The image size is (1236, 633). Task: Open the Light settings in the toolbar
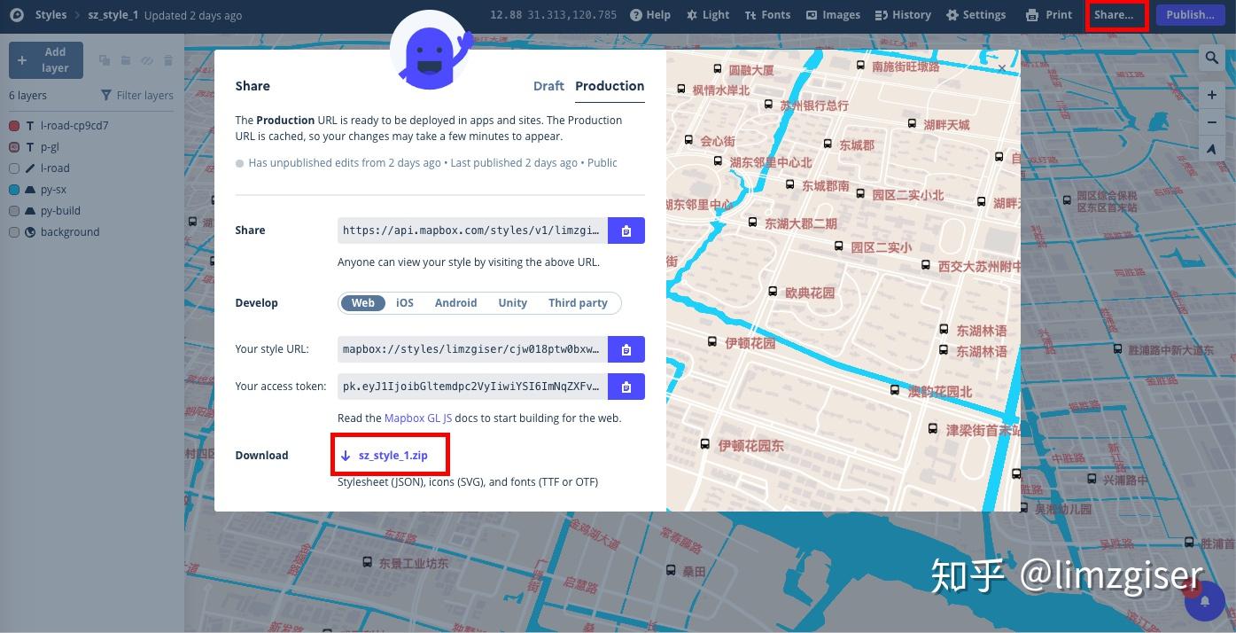708,14
